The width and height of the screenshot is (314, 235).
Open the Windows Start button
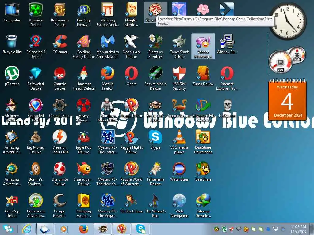point(8,229)
